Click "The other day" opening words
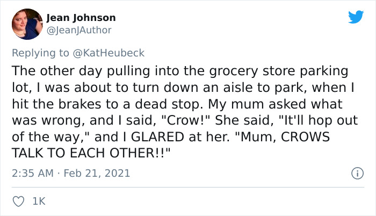376x216 pixels. (57, 71)
